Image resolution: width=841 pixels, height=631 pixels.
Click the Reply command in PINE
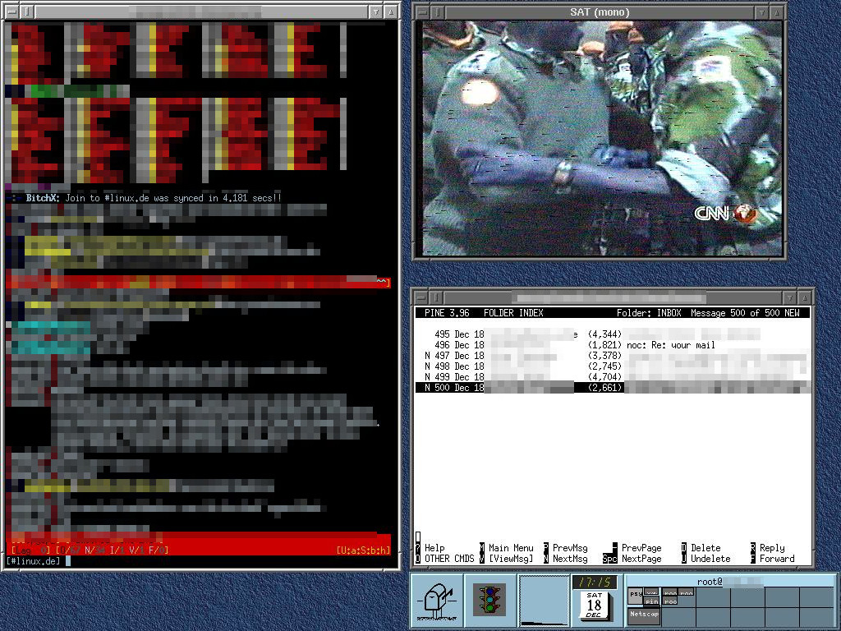pyautogui.click(x=772, y=548)
